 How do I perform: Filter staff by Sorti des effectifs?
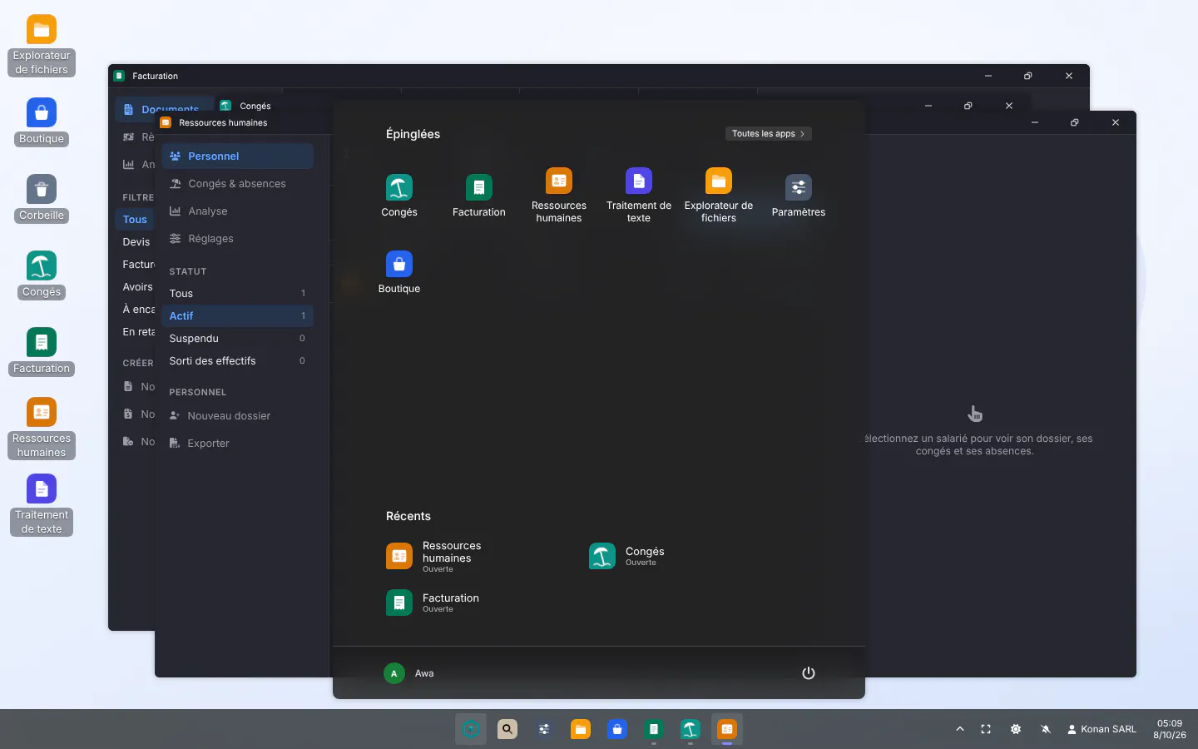237,361
